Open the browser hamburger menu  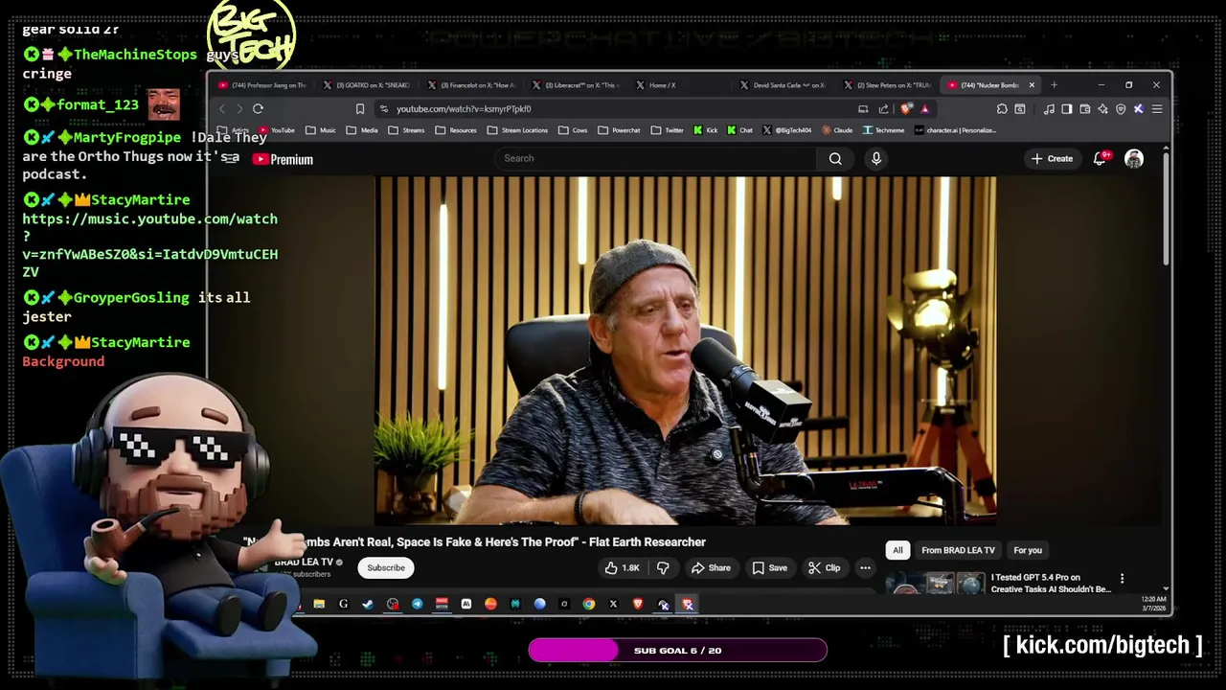pos(1157,108)
